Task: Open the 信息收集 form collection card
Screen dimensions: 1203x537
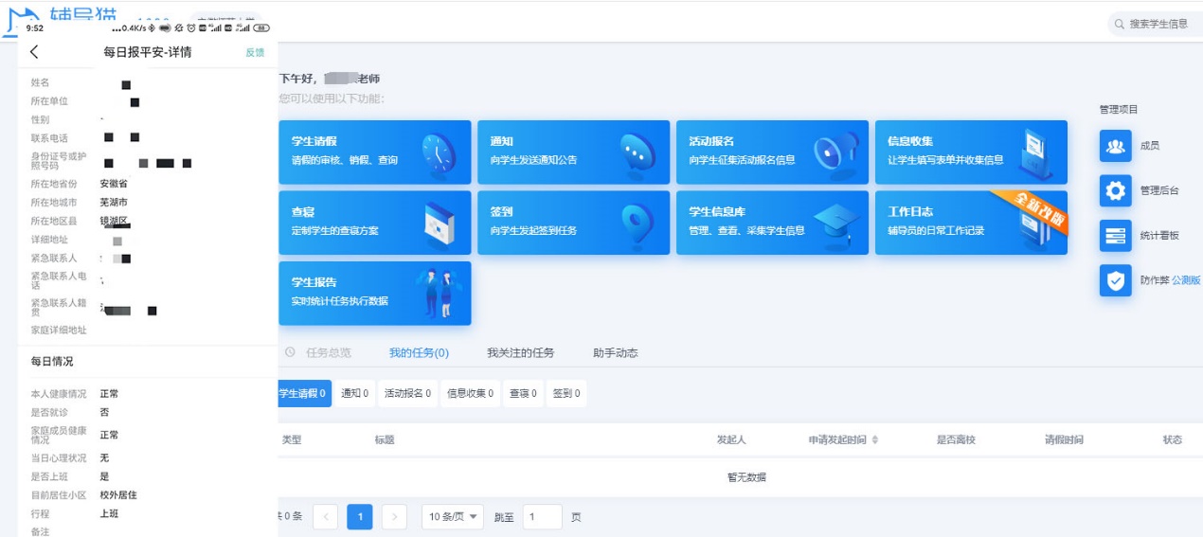Action: (x=971, y=152)
